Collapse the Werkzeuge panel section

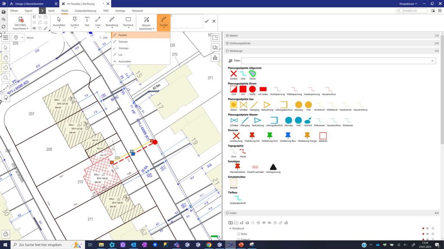click(228, 51)
